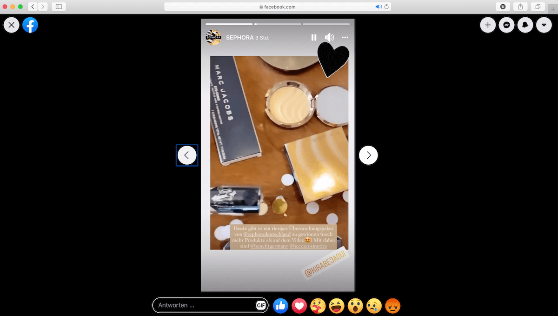This screenshot has height=316, width=558.
Task: Open Safari share icon
Action: point(521,7)
